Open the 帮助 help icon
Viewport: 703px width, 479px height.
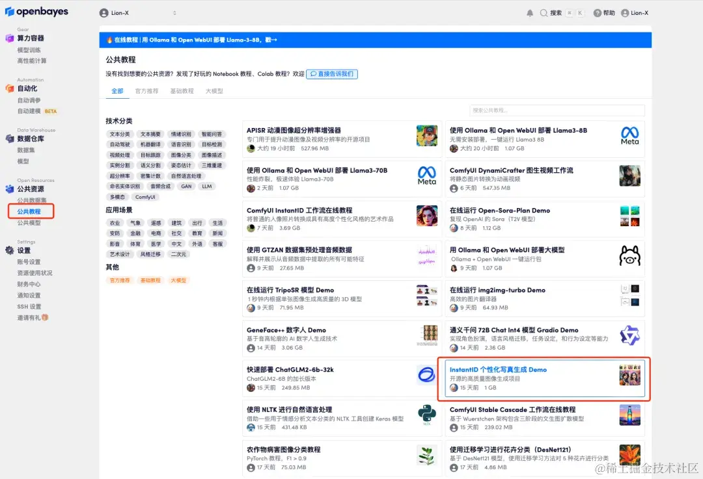click(597, 13)
